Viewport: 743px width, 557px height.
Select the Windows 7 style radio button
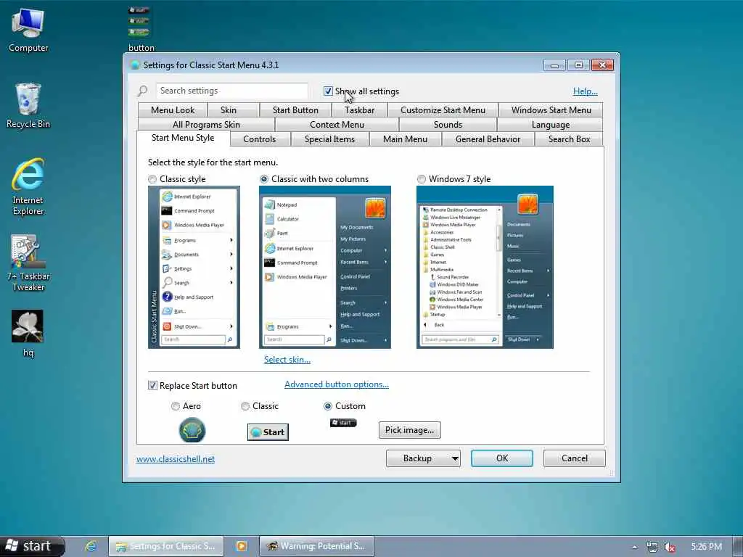(422, 179)
